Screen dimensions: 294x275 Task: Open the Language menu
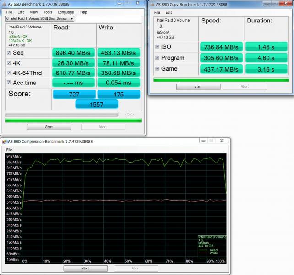(x=65, y=12)
